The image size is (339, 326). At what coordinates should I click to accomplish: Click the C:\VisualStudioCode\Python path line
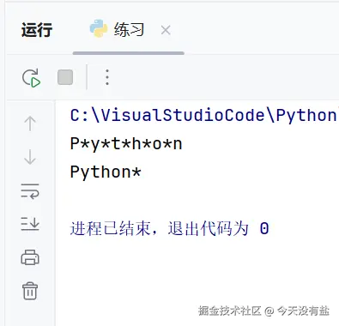point(203,116)
